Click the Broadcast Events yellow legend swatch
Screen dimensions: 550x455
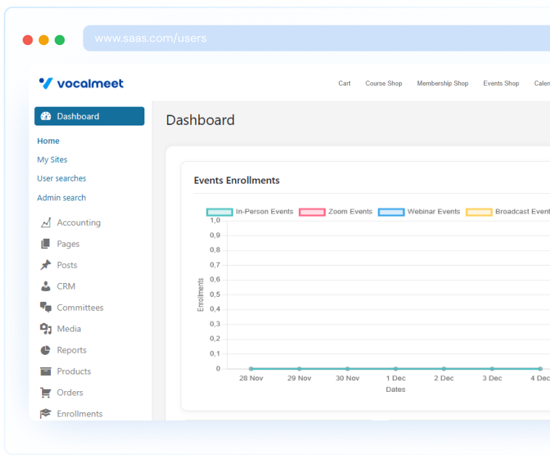pos(479,212)
